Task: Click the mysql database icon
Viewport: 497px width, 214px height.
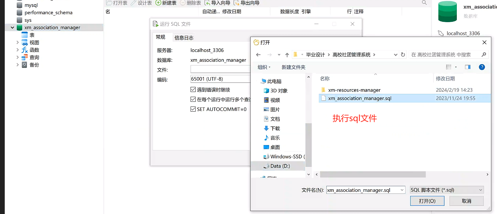Action: click(19, 5)
